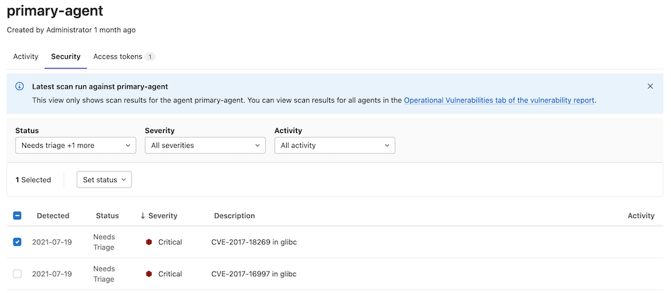Open CVE-2017-16997 in glibc description

pos(254,274)
